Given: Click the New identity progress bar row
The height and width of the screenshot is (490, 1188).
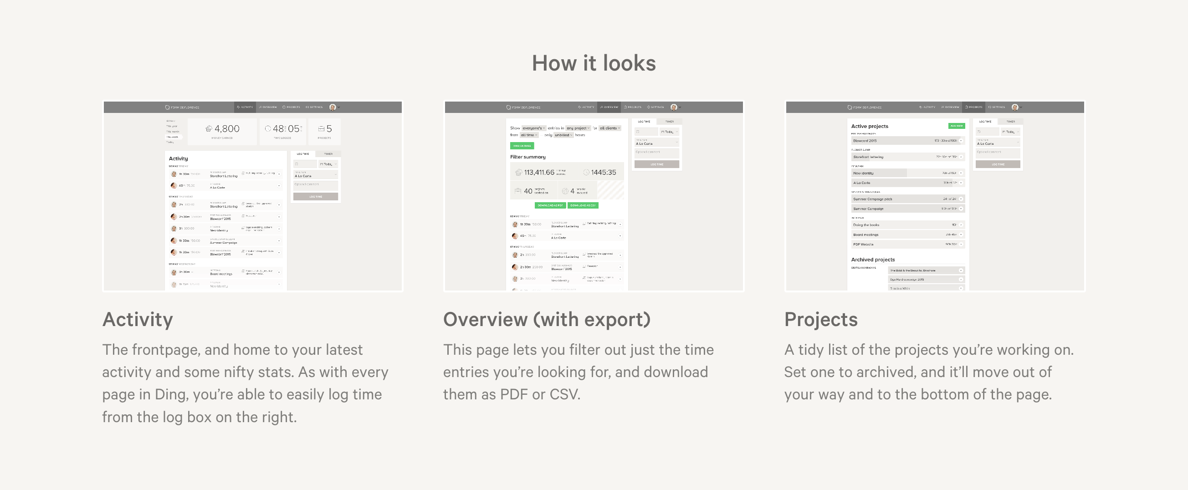Looking at the screenshot, I should (908, 174).
